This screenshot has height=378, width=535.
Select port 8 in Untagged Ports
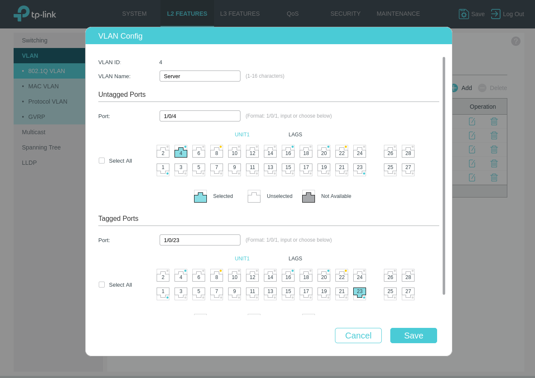(217, 152)
